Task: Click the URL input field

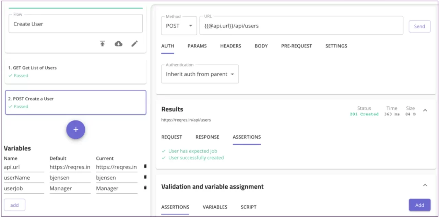Action: pyautogui.click(x=301, y=26)
